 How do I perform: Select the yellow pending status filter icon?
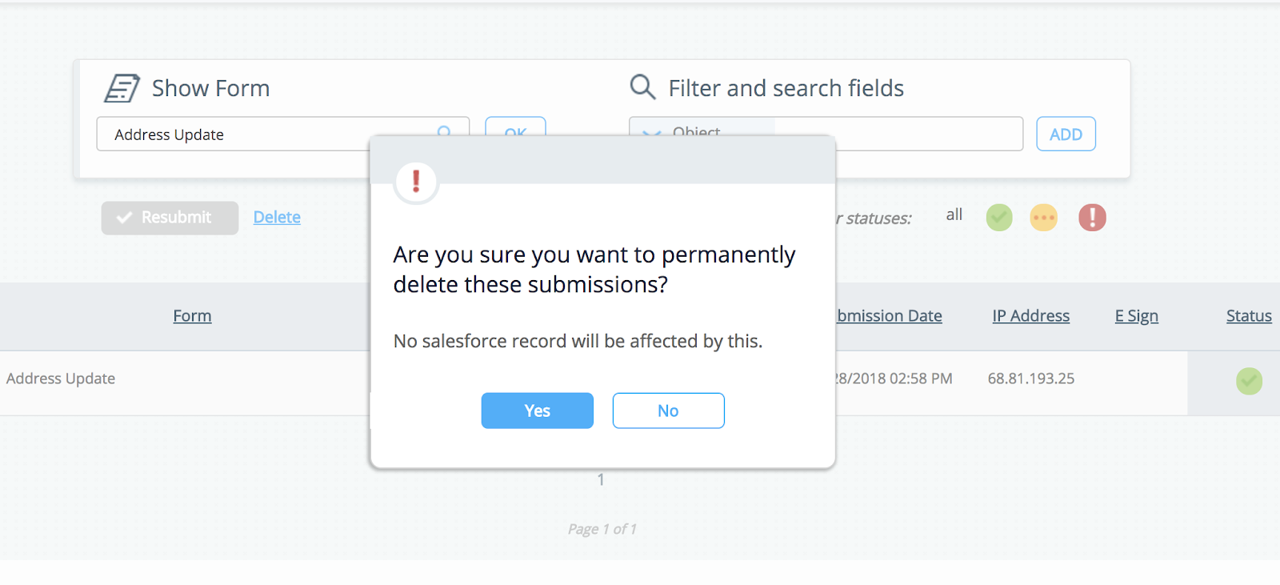pyautogui.click(x=1044, y=217)
